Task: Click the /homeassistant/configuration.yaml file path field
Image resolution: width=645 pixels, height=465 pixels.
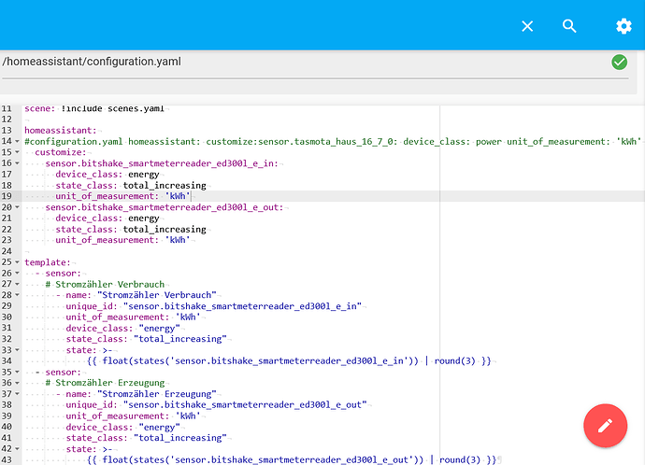Action: [315, 62]
